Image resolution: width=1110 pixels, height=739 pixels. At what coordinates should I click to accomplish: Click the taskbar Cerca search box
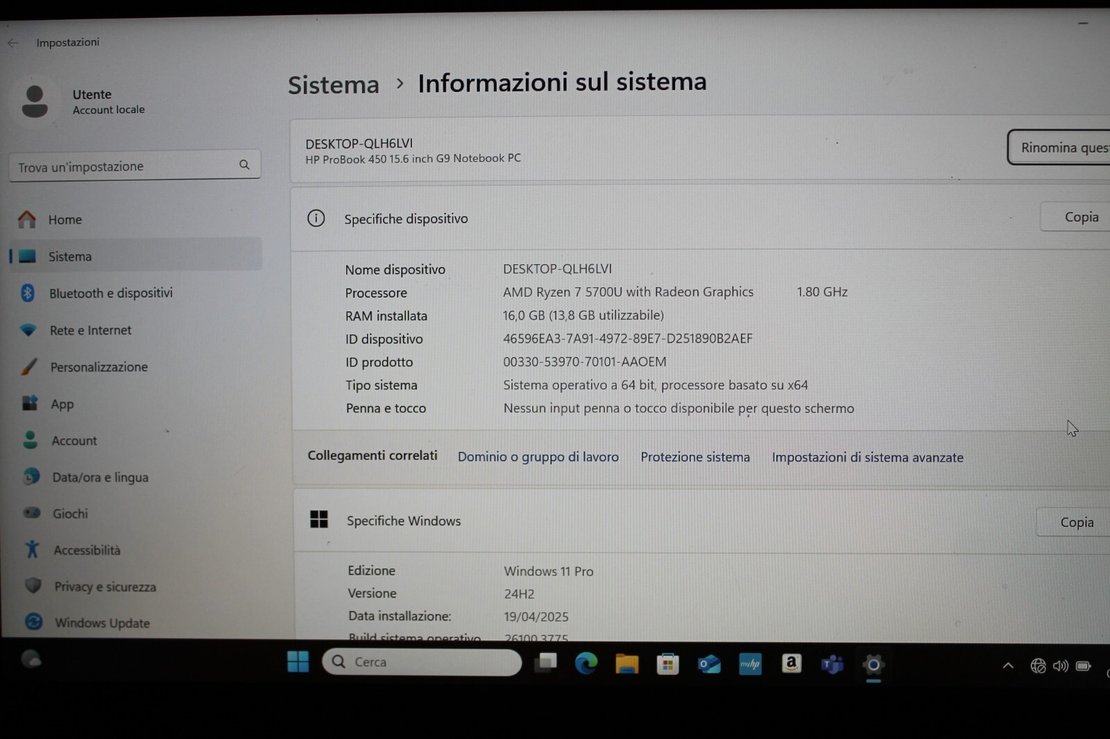(422, 662)
